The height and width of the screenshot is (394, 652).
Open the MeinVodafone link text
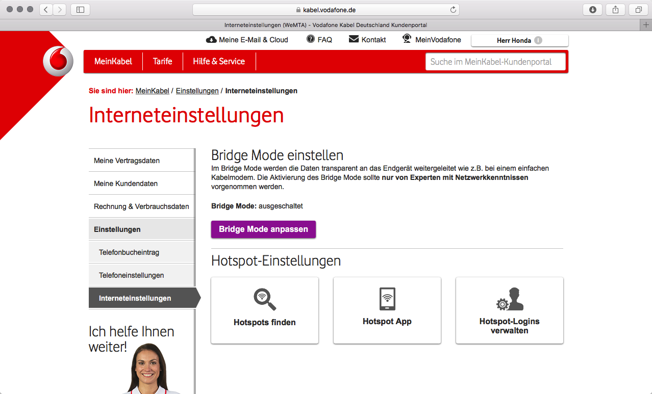point(438,40)
